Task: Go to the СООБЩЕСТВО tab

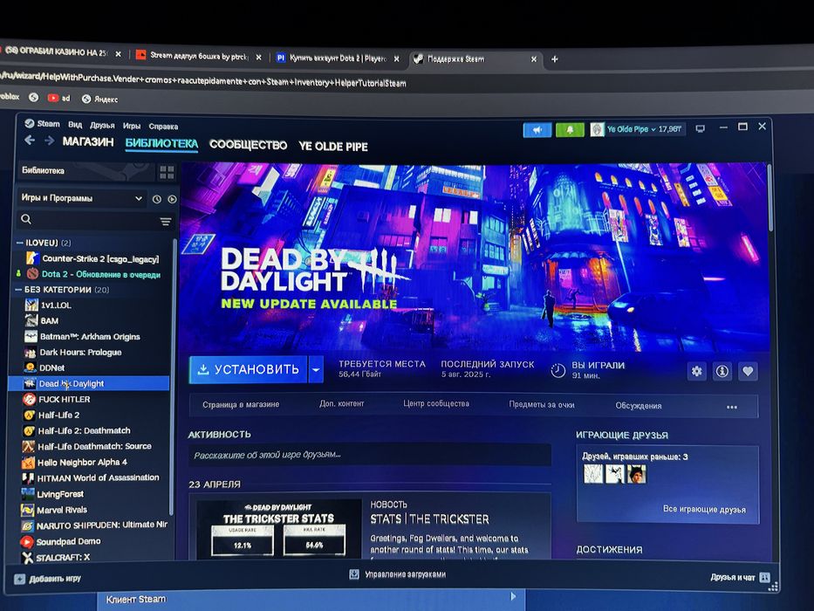Action: coord(248,145)
